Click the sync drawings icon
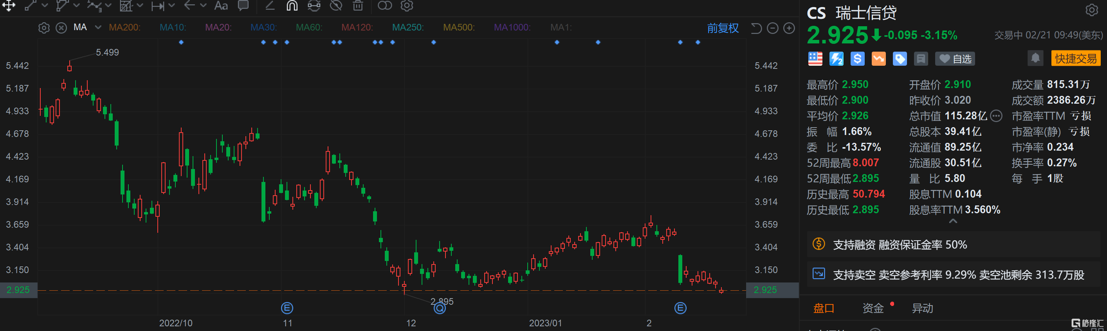 314,5
